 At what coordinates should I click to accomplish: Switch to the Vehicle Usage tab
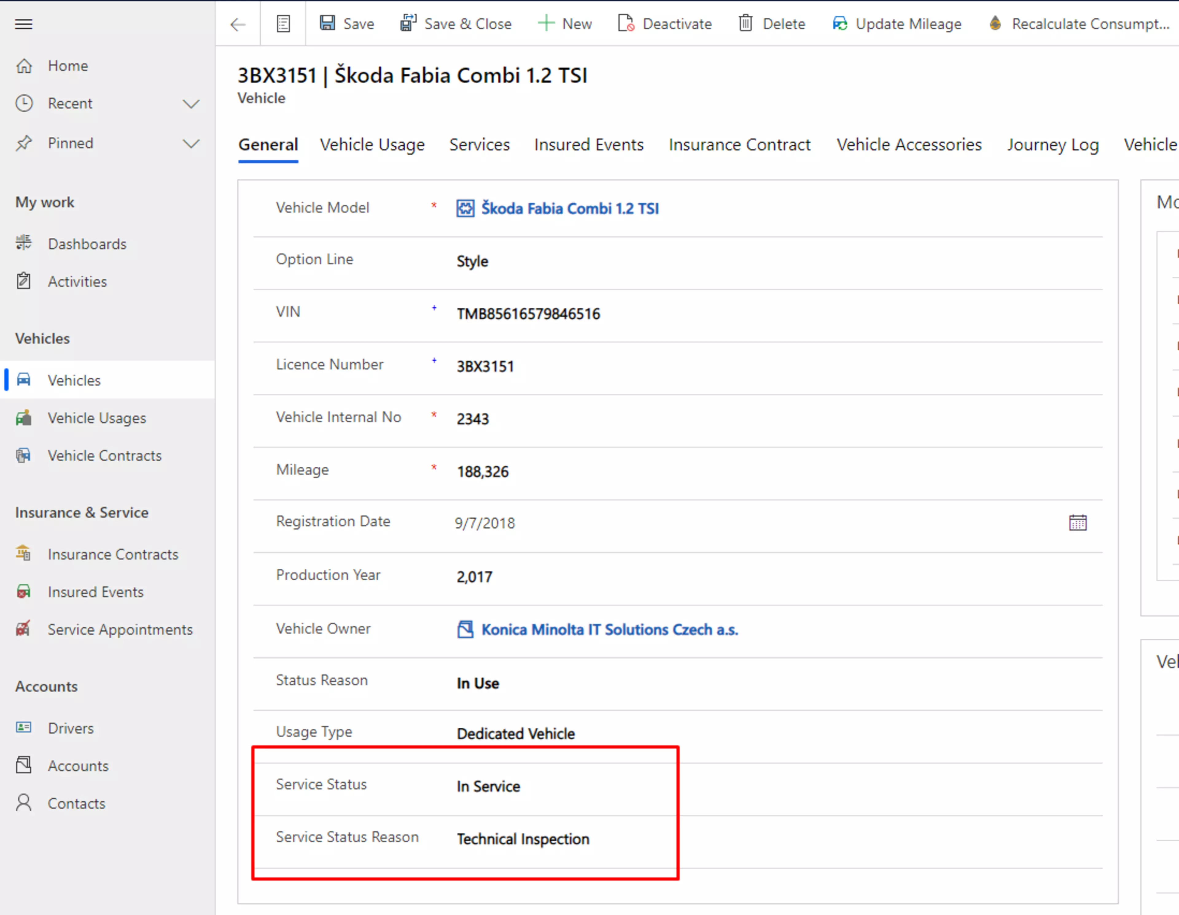click(x=372, y=145)
